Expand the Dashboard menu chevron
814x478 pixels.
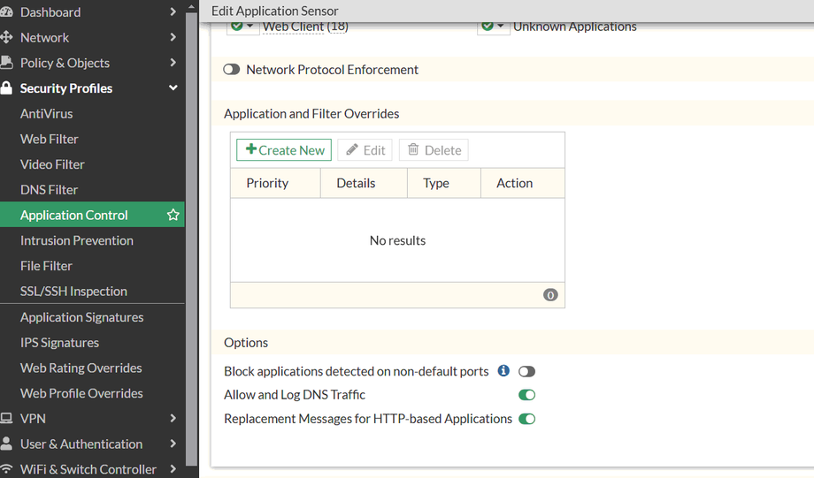pyautogui.click(x=173, y=12)
